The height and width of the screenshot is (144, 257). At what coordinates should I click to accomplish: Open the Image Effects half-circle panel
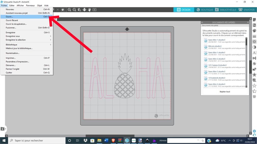click(x=254, y=47)
